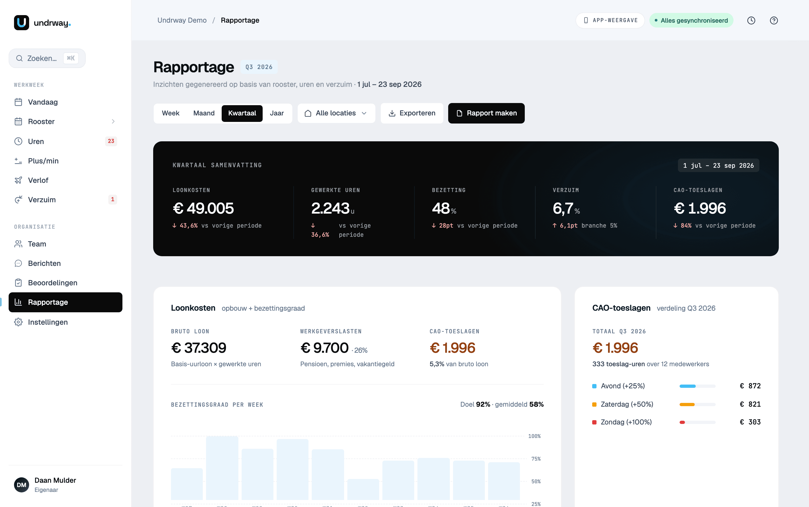Viewport: 809px width, 507px height.
Task: Click the Rooster schedule icon
Action: point(18,121)
